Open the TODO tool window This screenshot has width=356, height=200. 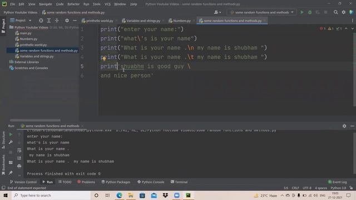coord(65,182)
